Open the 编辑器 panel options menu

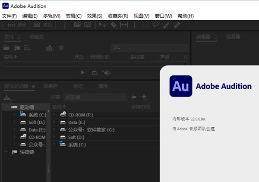pos(216,37)
